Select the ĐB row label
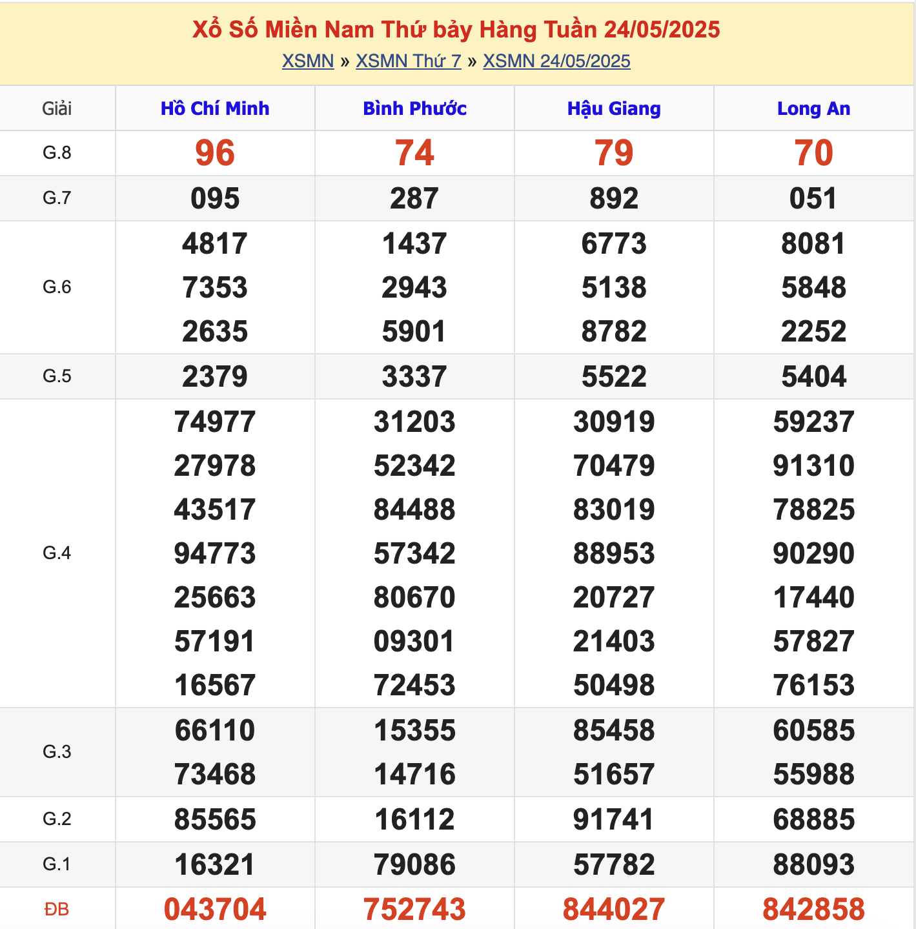This screenshot has height=929, width=916. pos(57,910)
